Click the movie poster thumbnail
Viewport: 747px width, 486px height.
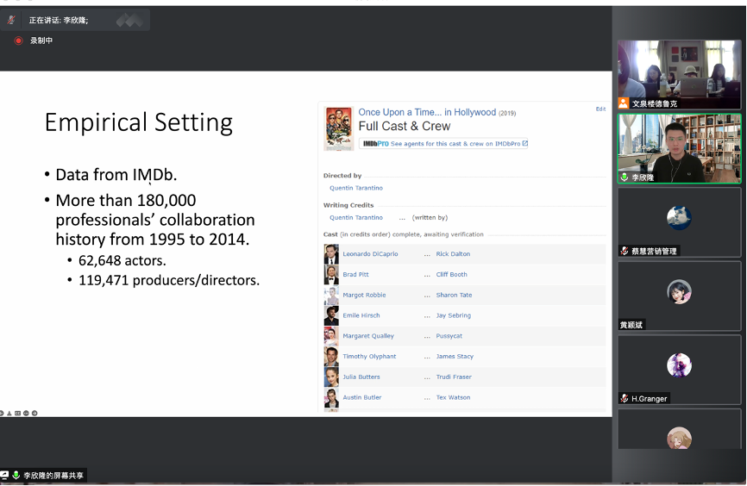point(337,128)
